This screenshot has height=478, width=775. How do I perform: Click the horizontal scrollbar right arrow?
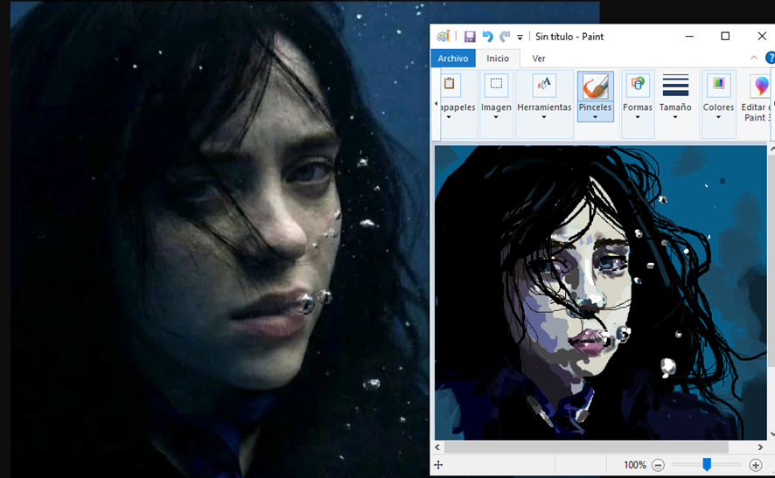tap(760, 447)
